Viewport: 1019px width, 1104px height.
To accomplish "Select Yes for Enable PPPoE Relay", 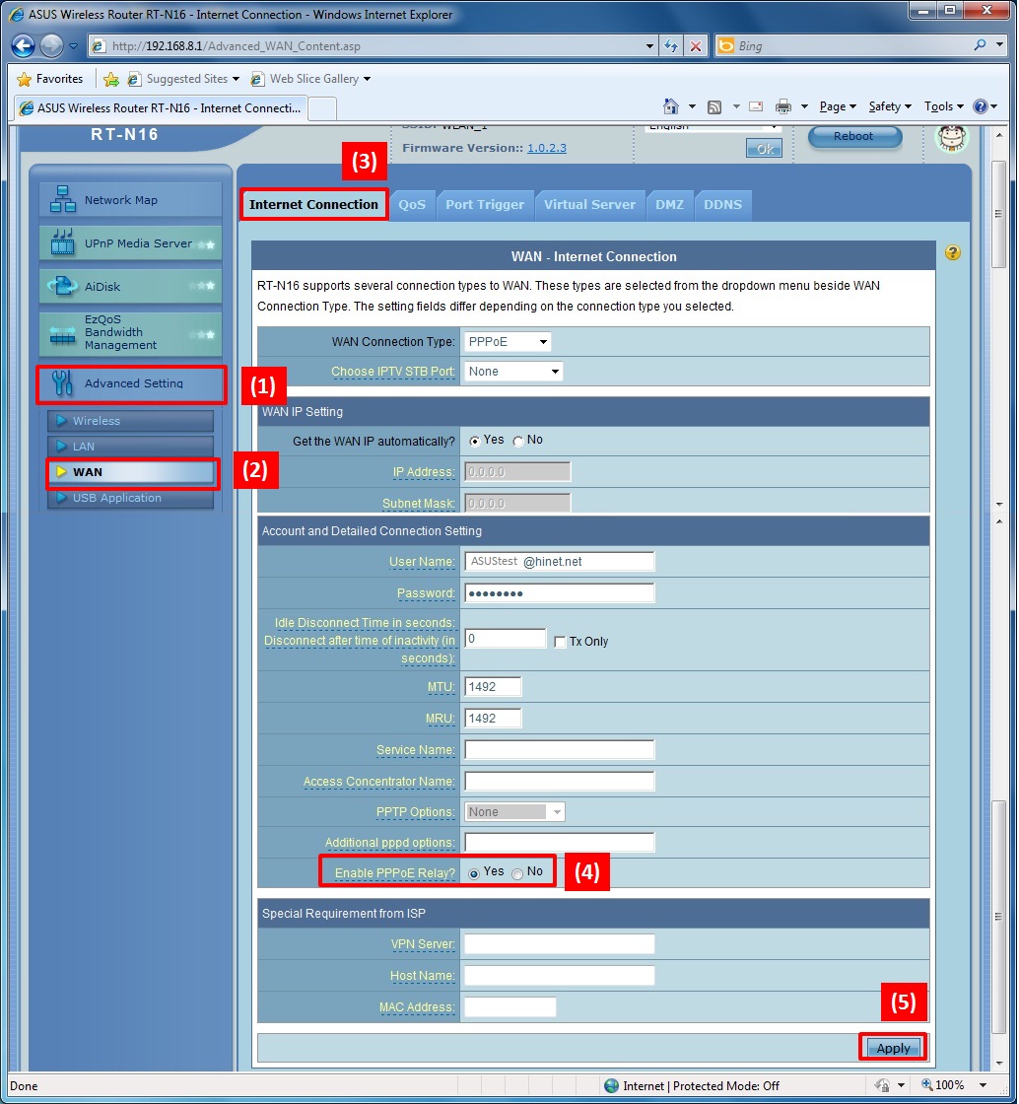I will pyautogui.click(x=474, y=873).
